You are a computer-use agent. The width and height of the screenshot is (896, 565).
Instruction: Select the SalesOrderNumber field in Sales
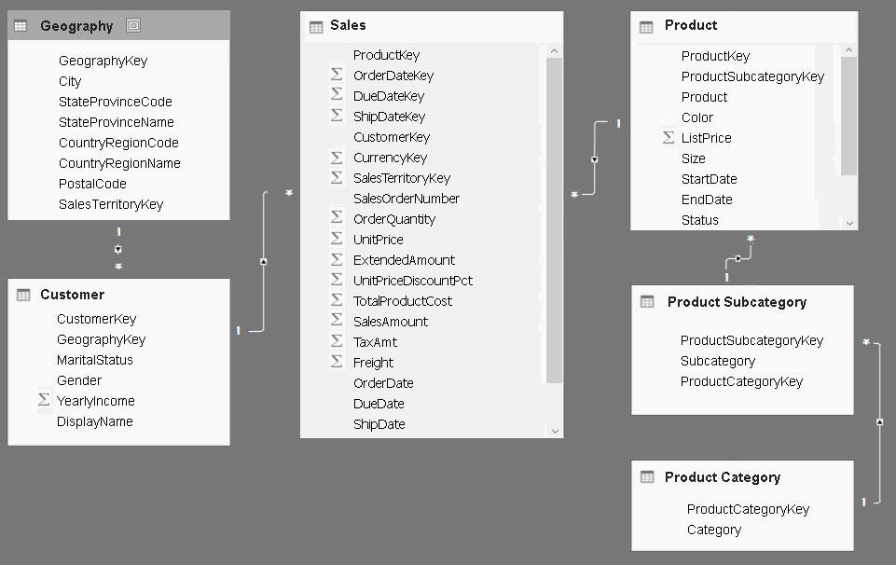pos(406,199)
